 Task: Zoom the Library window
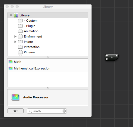17,7
